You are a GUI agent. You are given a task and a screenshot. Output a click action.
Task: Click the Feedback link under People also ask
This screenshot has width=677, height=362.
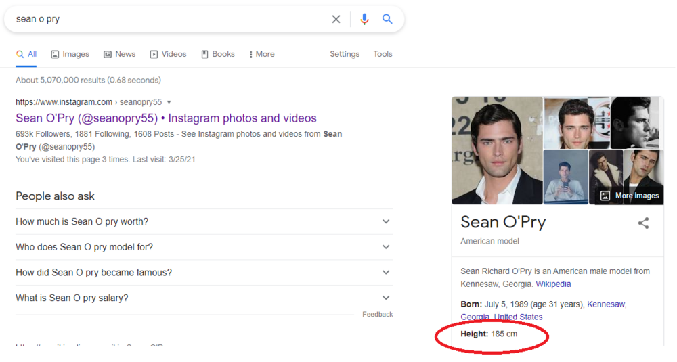[x=377, y=315]
